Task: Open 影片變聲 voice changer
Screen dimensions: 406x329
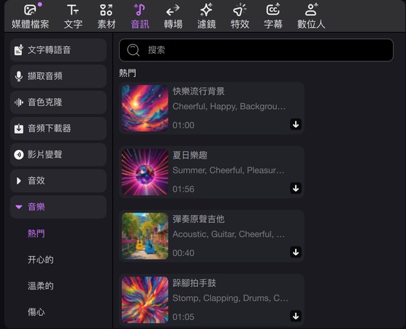Action: point(58,154)
